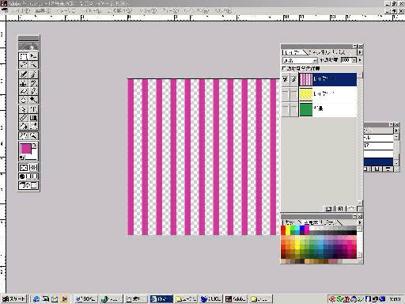Select the green background layer thumbnail
The height and width of the screenshot is (304, 405).
[x=306, y=109]
